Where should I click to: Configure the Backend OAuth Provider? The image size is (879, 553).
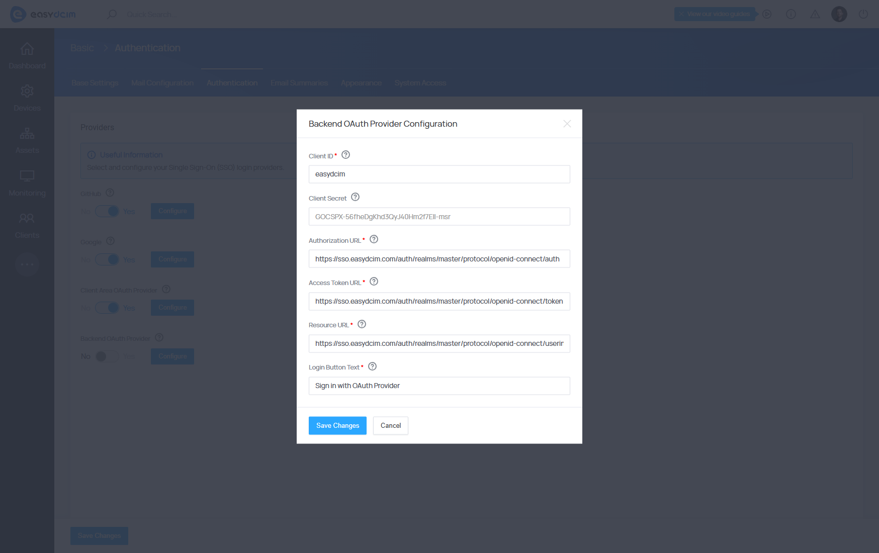172,356
